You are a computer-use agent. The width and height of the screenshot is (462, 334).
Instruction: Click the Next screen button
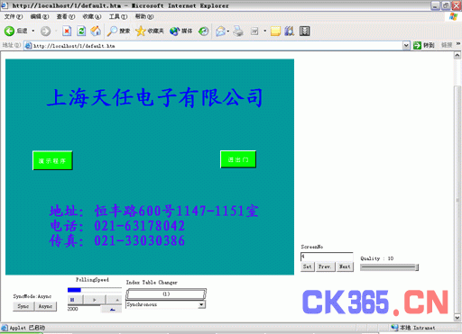pyautogui.click(x=345, y=266)
